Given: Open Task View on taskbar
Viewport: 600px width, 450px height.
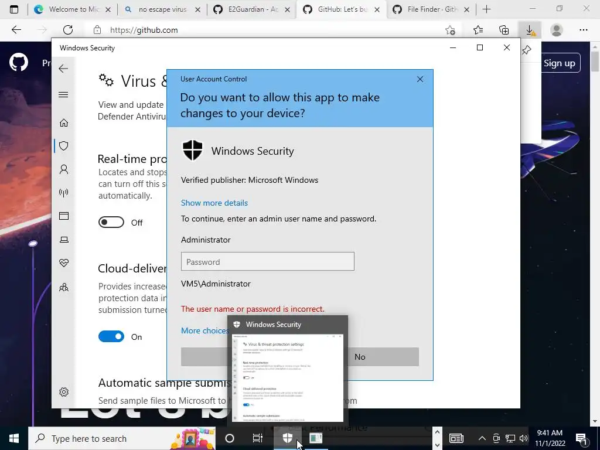Looking at the screenshot, I should [258, 438].
